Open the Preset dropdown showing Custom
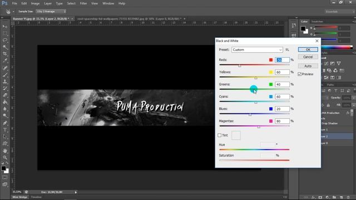The height and width of the screenshot is (200, 356). point(257,49)
